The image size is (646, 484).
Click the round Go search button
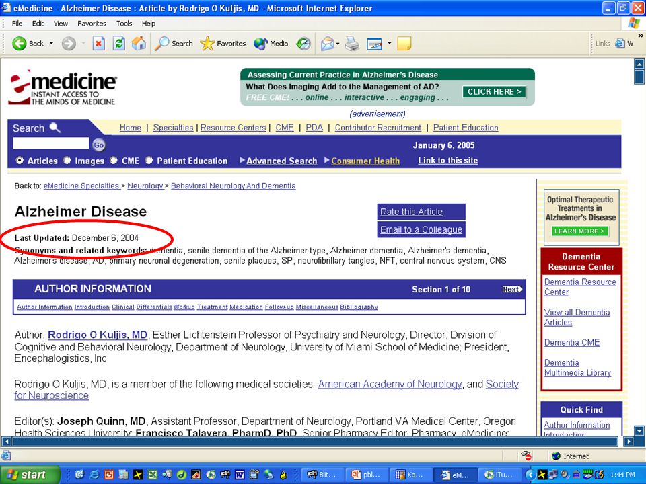[x=98, y=145]
